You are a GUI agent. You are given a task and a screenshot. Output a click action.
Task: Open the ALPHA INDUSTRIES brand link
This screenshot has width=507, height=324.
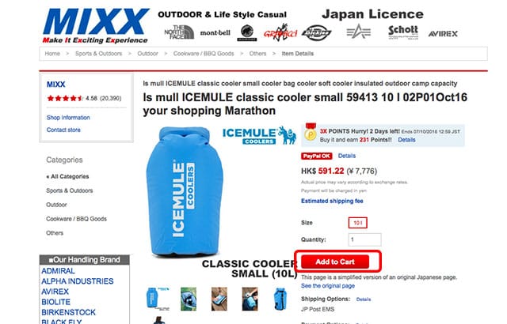(x=78, y=281)
